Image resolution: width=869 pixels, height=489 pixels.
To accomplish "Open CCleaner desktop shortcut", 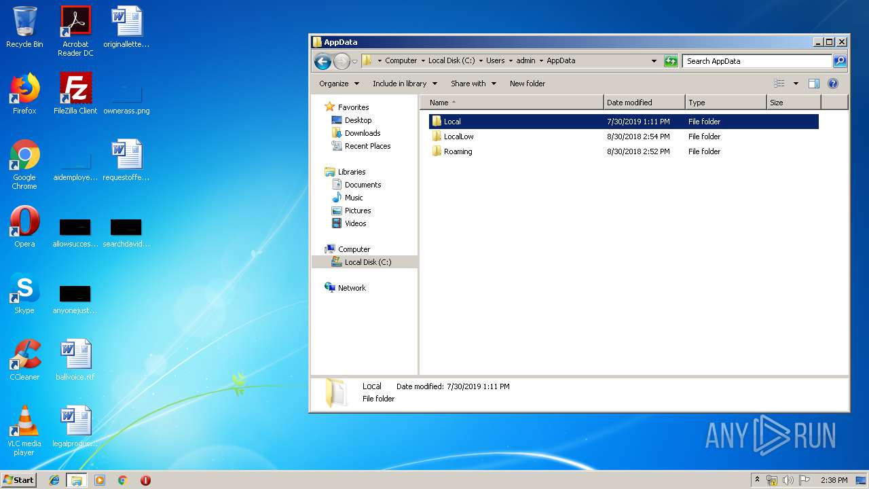I will click(24, 360).
